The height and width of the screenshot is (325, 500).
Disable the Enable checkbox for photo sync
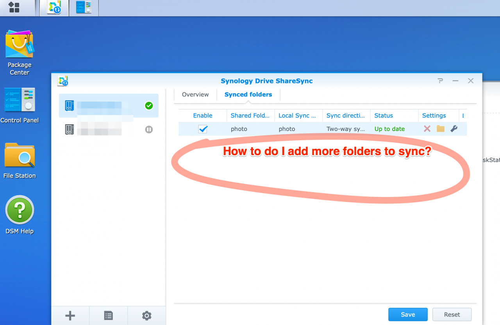click(202, 129)
